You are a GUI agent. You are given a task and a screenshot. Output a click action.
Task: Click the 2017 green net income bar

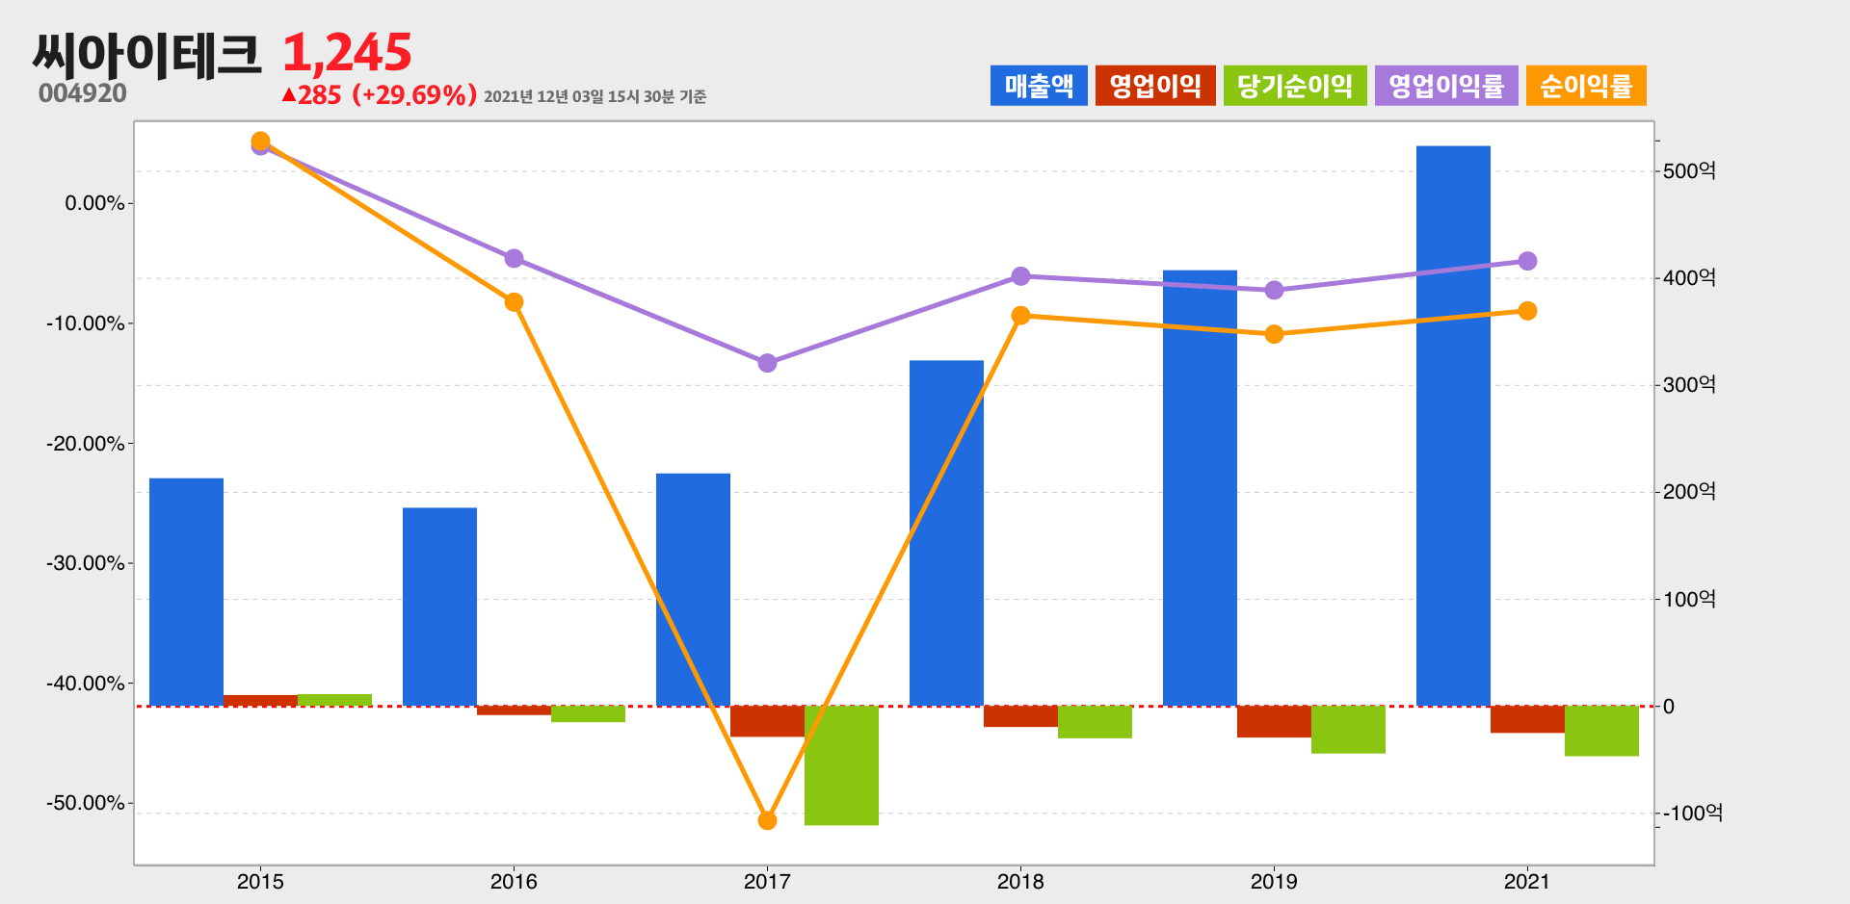(x=841, y=765)
